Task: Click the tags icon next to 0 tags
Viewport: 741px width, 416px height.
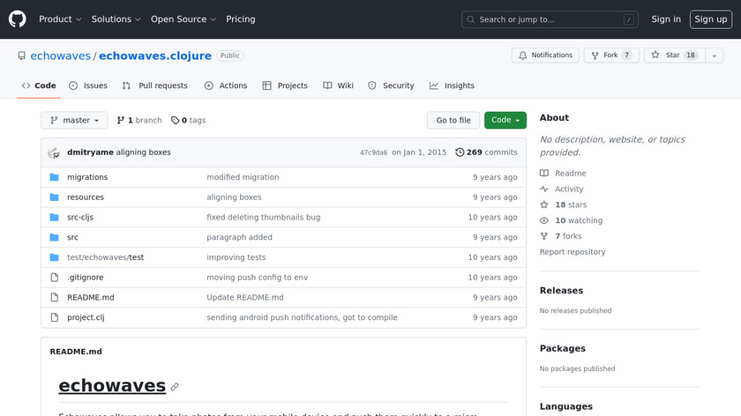Action: coord(175,121)
